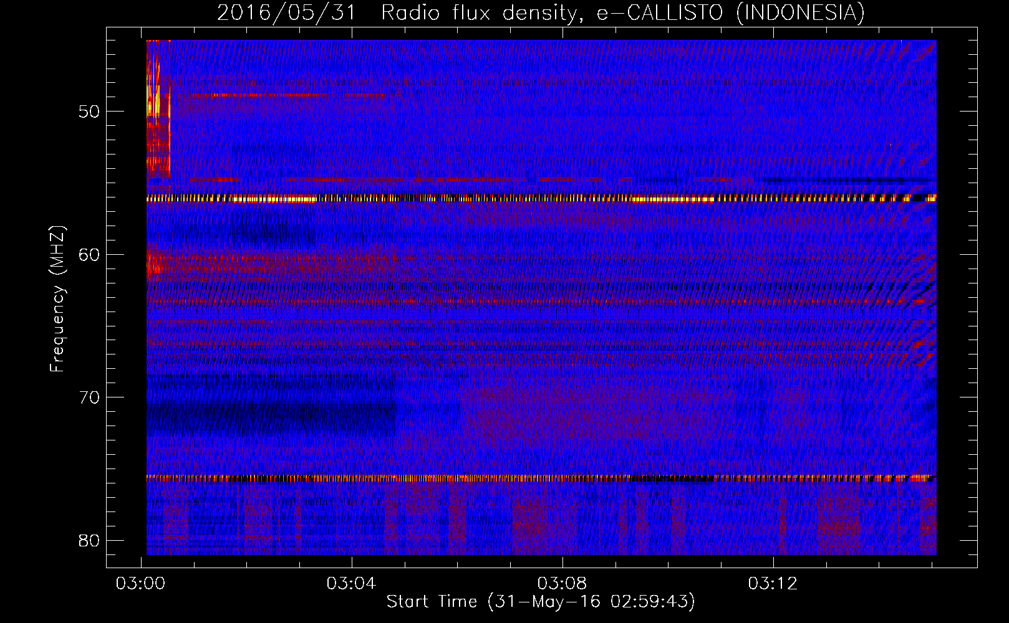Click the 'Frequency (MHZ)' axis label
The image size is (1009, 623).
tap(57, 299)
